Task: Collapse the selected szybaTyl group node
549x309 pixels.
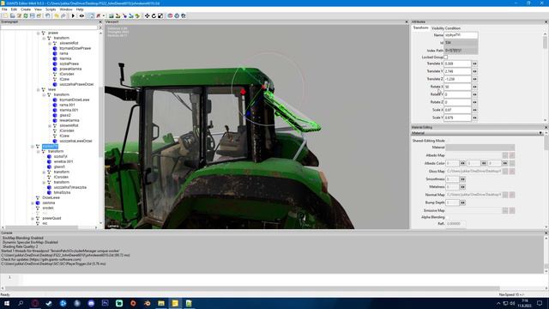Action: [x=33, y=147]
